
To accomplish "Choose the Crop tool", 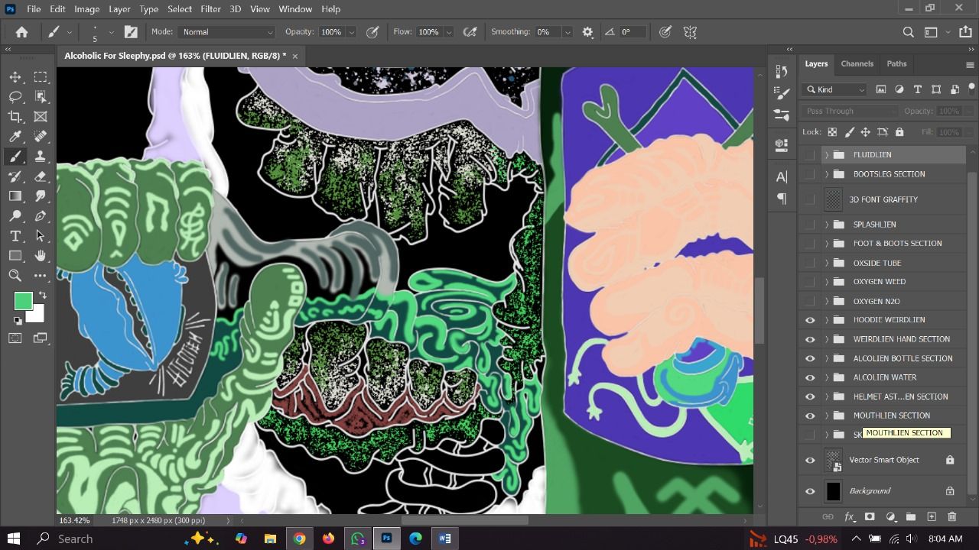I will [x=15, y=116].
